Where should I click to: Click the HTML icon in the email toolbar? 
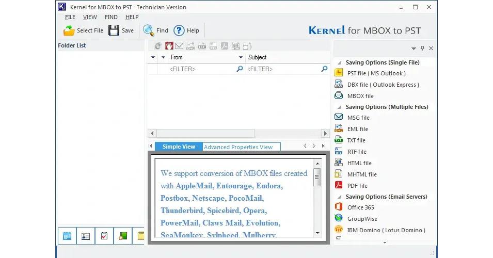tap(235, 46)
